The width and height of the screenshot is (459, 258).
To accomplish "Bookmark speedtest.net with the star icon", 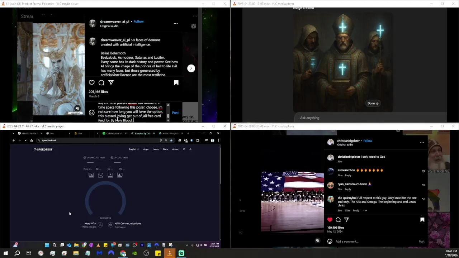I will [171, 140].
